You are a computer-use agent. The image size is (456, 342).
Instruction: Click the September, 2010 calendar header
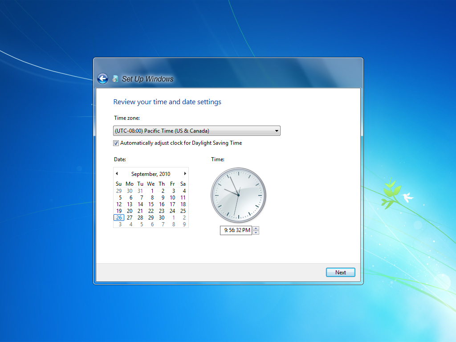pyautogui.click(x=151, y=174)
